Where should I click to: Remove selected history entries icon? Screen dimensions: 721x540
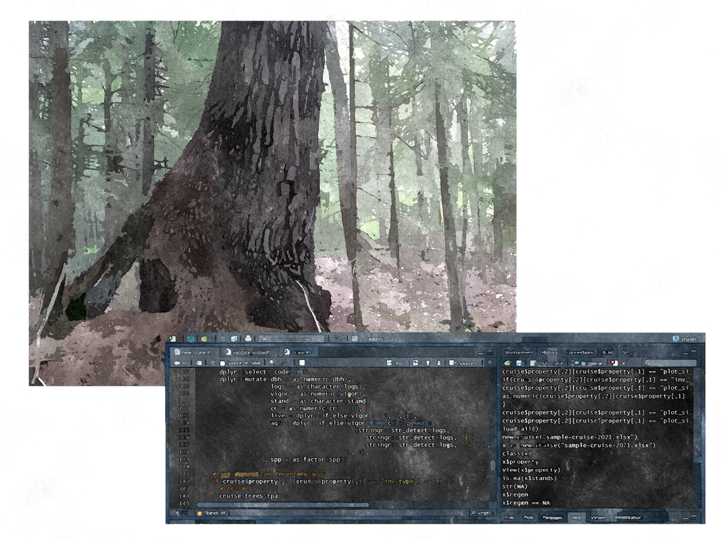[614, 363]
